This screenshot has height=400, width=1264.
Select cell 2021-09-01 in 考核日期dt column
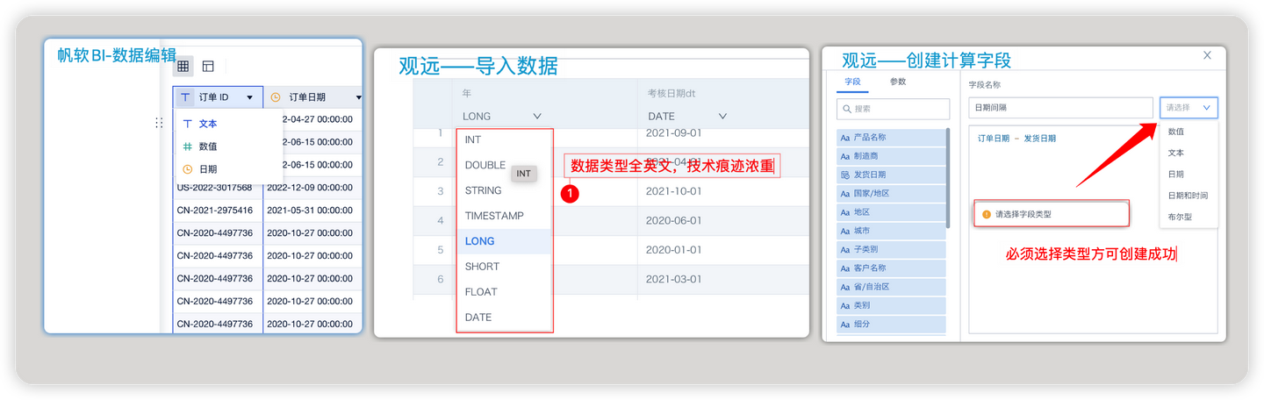click(673, 132)
